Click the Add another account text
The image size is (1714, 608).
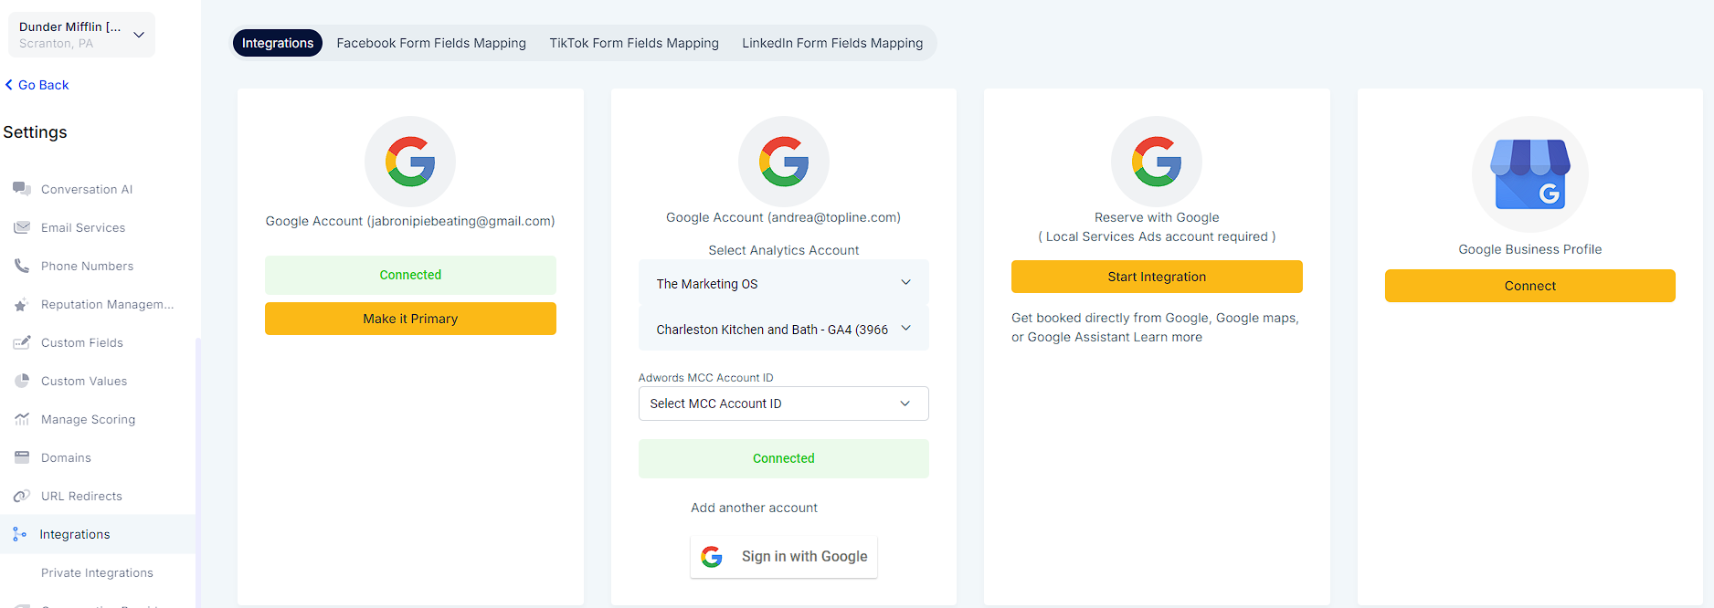[754, 508]
